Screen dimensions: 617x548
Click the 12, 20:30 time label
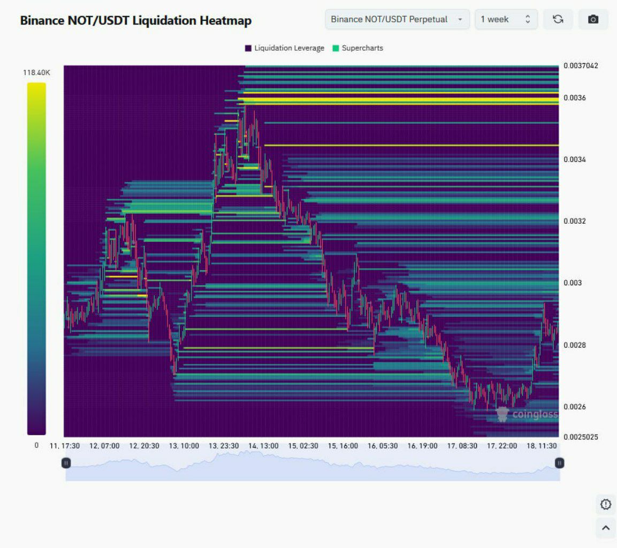click(144, 446)
